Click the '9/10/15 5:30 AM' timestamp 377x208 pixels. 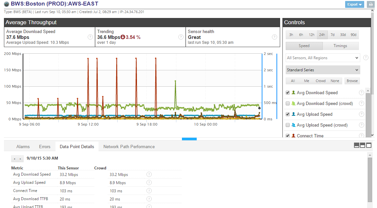click(42, 158)
